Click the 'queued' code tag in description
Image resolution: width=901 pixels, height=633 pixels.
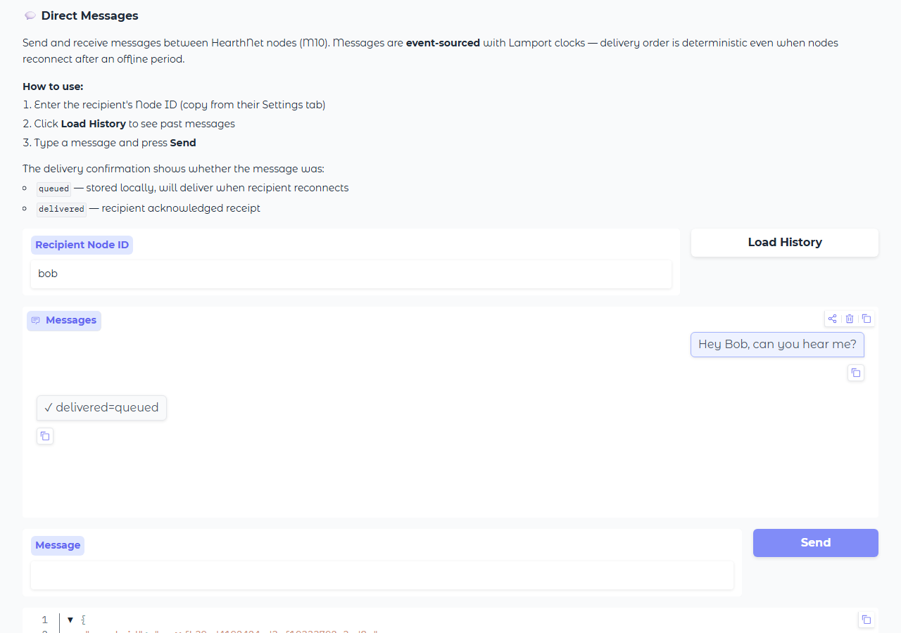pyautogui.click(x=54, y=188)
